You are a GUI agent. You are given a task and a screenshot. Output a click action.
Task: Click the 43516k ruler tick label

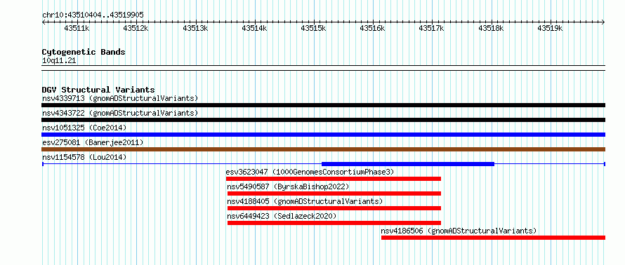pos(372,29)
